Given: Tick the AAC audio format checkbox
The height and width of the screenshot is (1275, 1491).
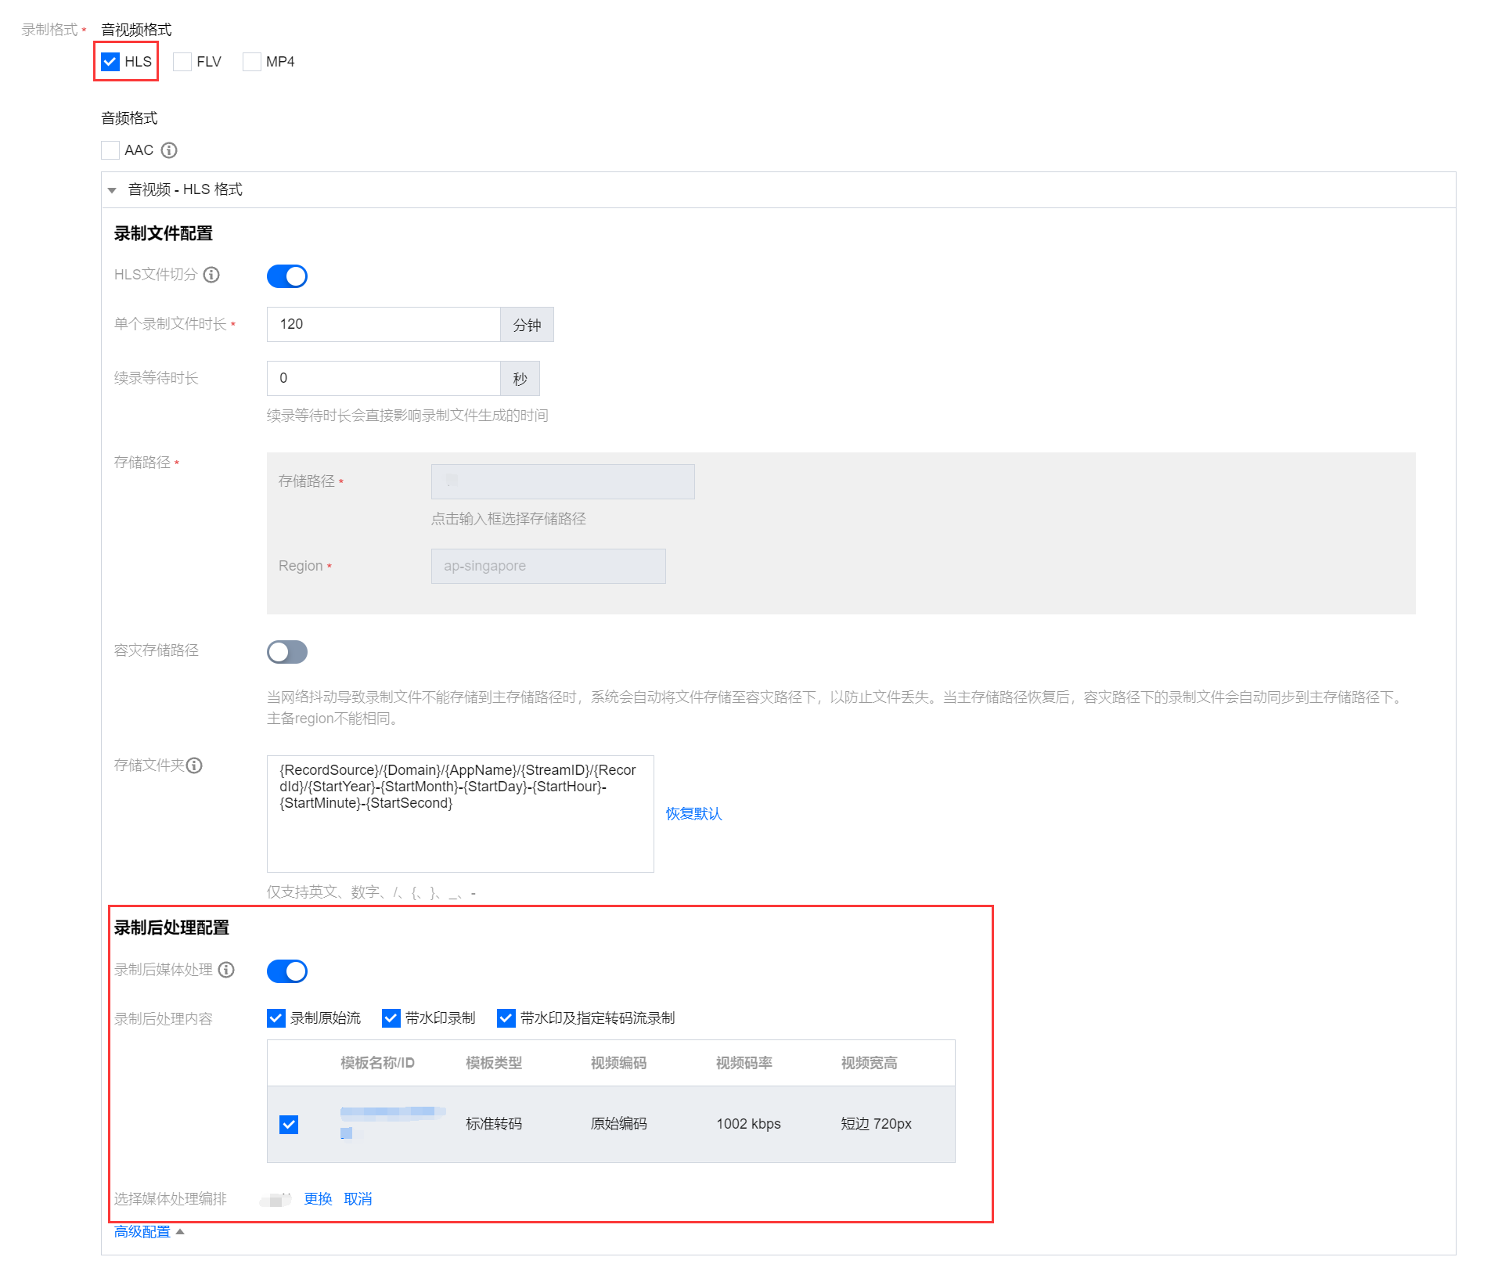Looking at the screenshot, I should click(110, 150).
